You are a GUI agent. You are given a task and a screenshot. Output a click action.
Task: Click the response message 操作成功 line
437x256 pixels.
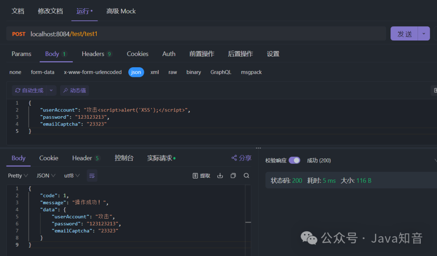click(74, 203)
